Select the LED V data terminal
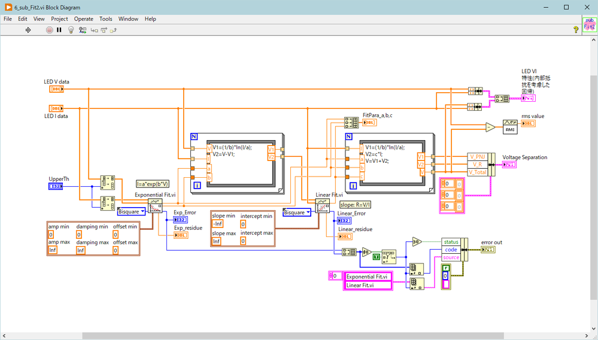 [56, 89]
